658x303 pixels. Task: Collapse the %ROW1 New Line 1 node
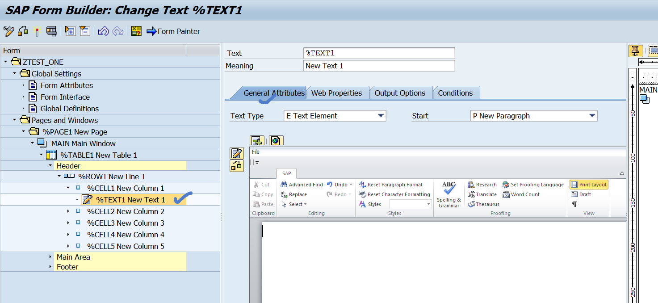(59, 177)
